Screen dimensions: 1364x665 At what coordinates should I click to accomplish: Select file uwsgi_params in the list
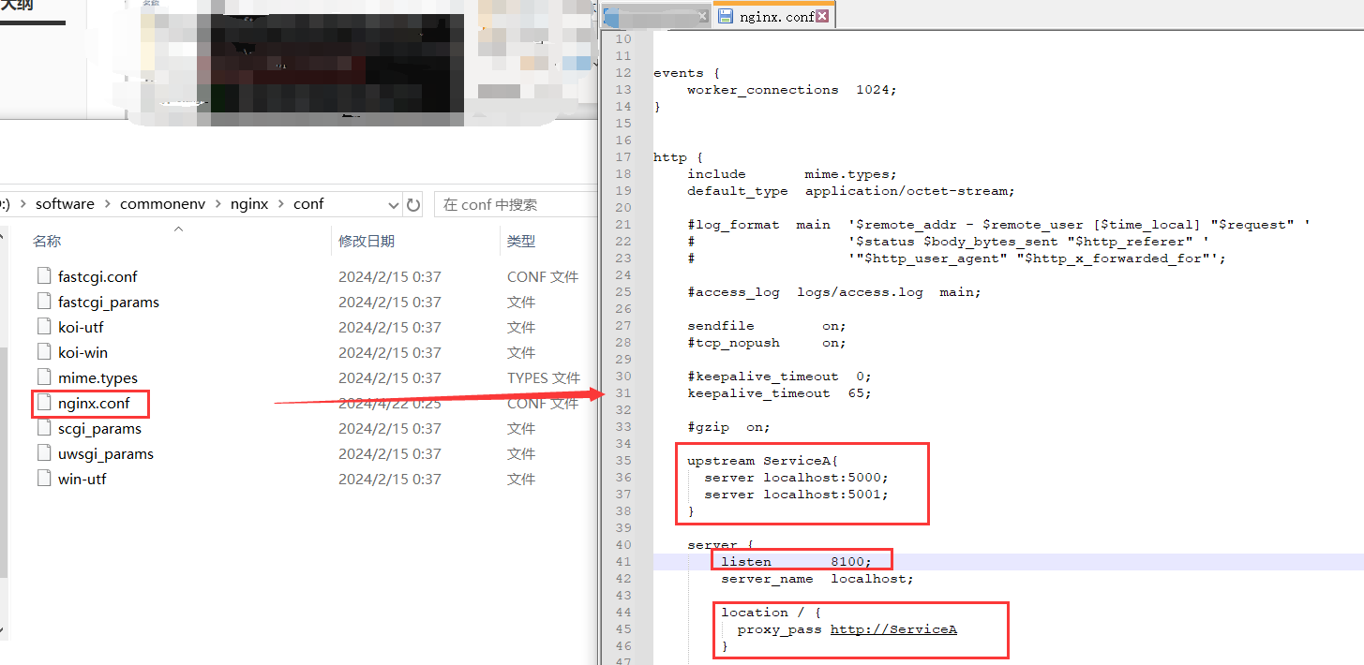106,453
